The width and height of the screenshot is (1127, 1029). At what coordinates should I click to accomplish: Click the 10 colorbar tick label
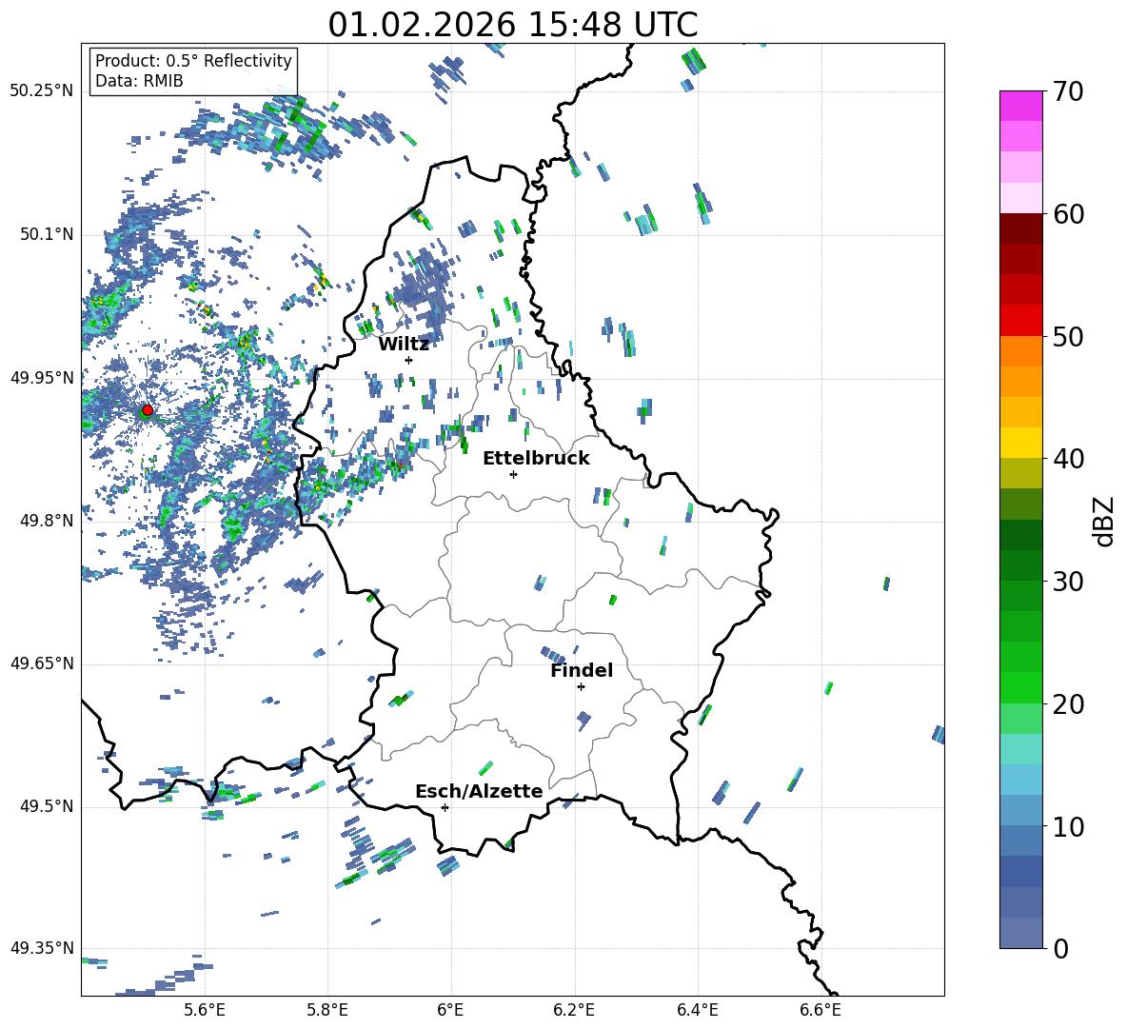click(1067, 826)
